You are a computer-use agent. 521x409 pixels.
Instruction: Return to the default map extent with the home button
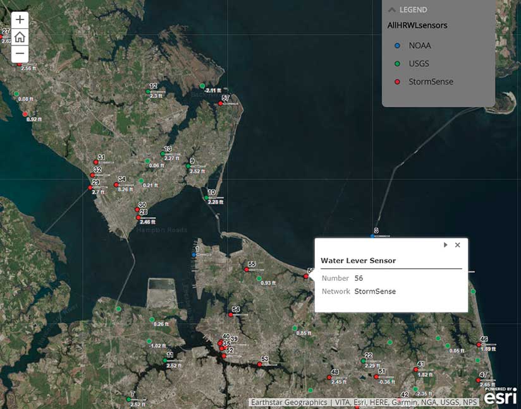point(20,37)
